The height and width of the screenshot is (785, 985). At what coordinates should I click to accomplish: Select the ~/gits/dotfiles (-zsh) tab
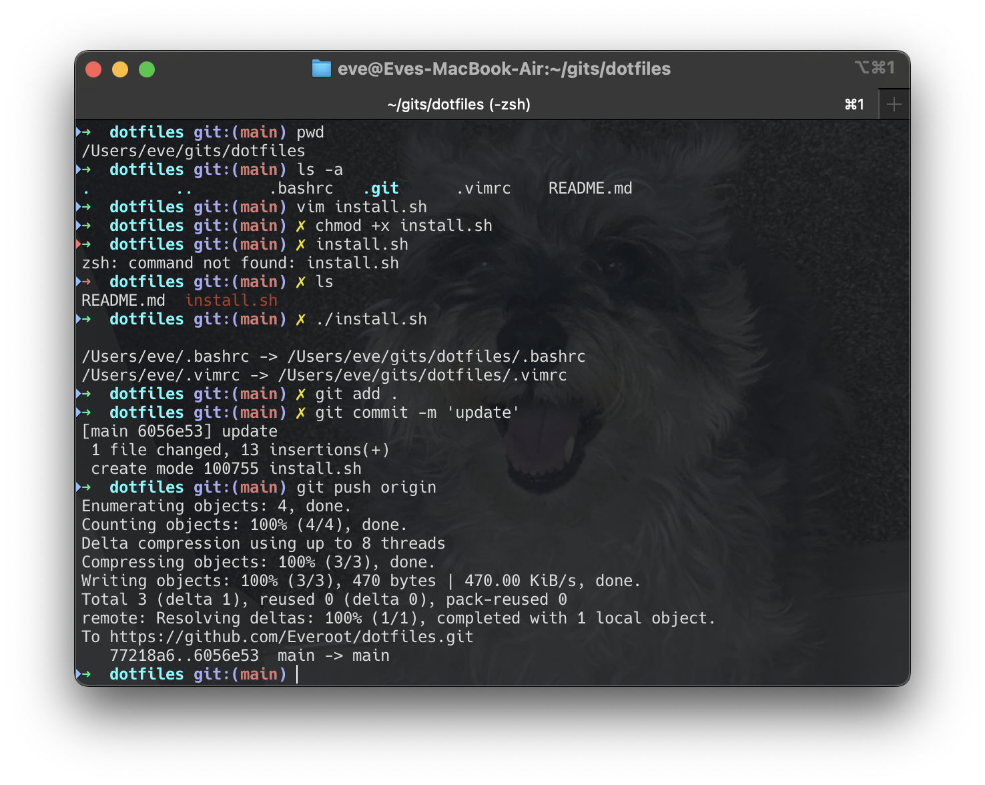[x=458, y=104]
